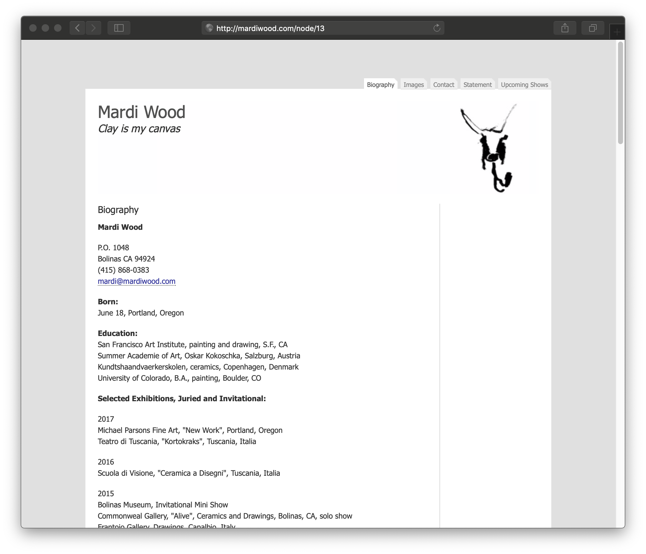Image resolution: width=646 pixels, height=554 pixels.
Task: Click the San Francisco Art Institute line
Action: click(193, 344)
